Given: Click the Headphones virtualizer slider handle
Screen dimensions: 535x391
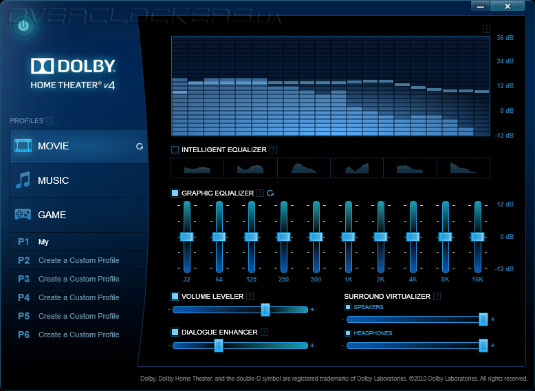Looking at the screenshot, I should click(x=483, y=346).
